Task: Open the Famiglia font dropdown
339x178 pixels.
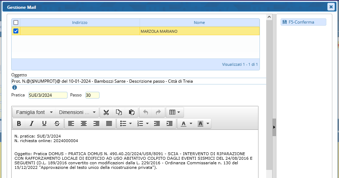Action: (x=34, y=112)
